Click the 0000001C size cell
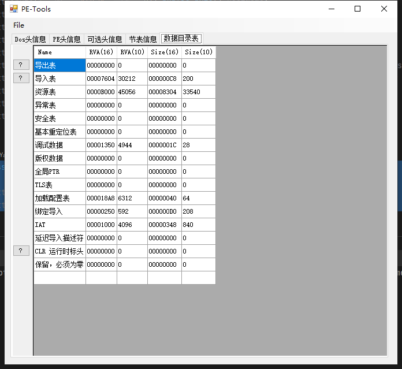402x369 pixels. tap(165, 145)
